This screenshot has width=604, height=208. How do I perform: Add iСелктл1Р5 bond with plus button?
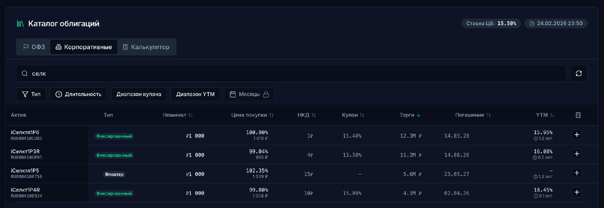point(577,173)
